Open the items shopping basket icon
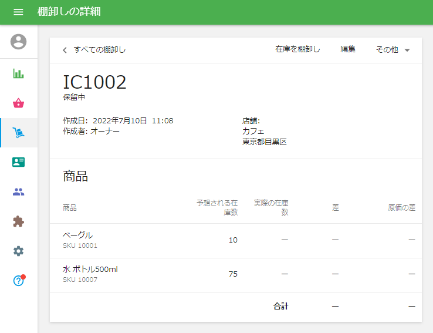This screenshot has height=333, width=433. [x=19, y=103]
